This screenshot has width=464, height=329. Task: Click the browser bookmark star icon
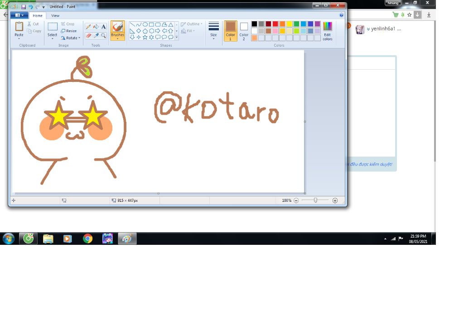point(410,14)
